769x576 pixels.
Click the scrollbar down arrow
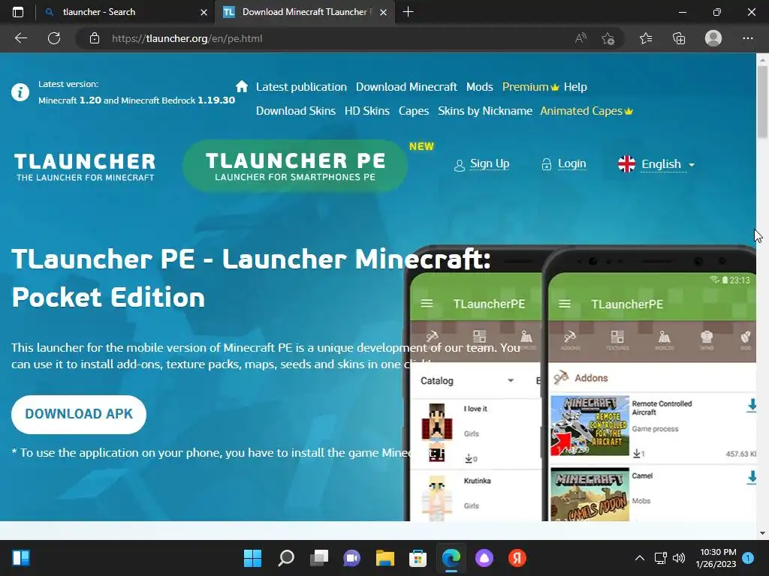(762, 532)
